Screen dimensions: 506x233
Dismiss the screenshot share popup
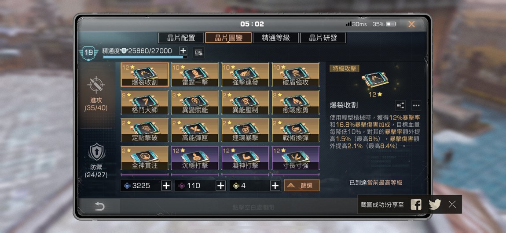click(x=452, y=204)
